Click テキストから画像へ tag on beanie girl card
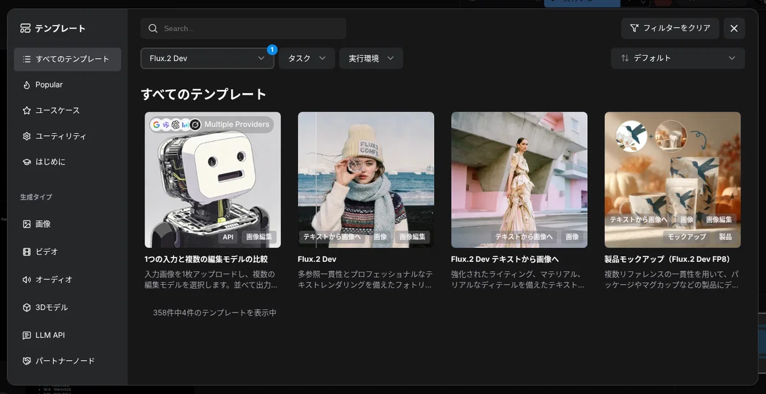The height and width of the screenshot is (394, 766). tap(332, 237)
